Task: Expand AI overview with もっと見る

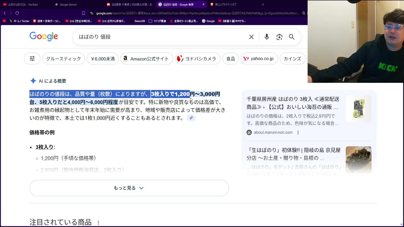Action: click(x=129, y=188)
